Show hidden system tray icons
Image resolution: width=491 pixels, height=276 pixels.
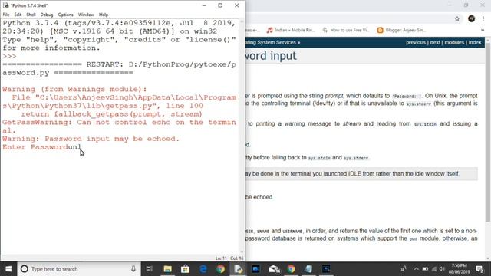click(416, 269)
